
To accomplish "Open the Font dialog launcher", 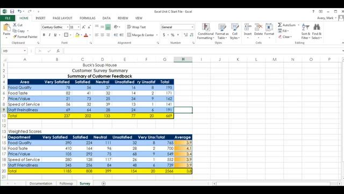I will click(91, 43).
